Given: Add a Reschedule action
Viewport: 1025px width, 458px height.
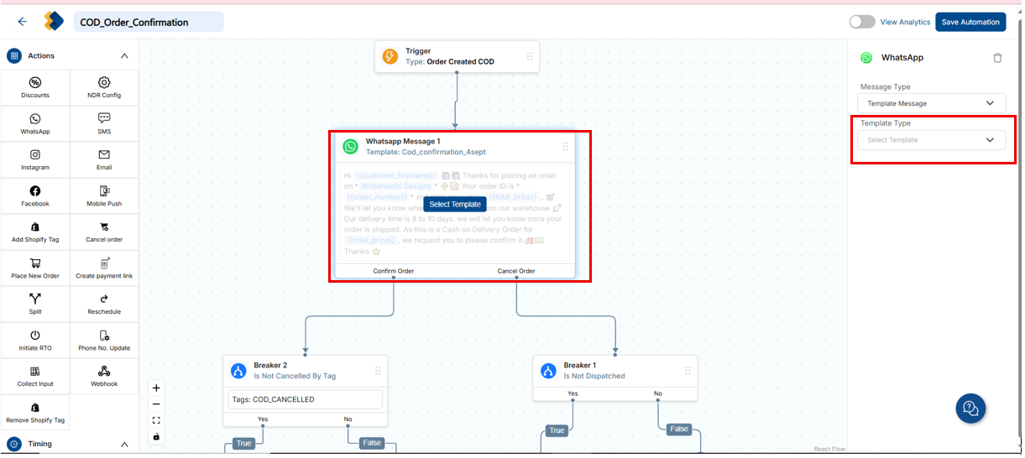Looking at the screenshot, I should pos(104,304).
